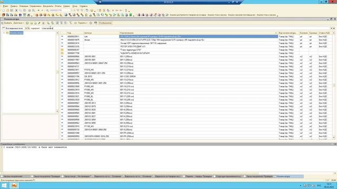Click the list settings icon before Изображение

click(x=96, y=23)
